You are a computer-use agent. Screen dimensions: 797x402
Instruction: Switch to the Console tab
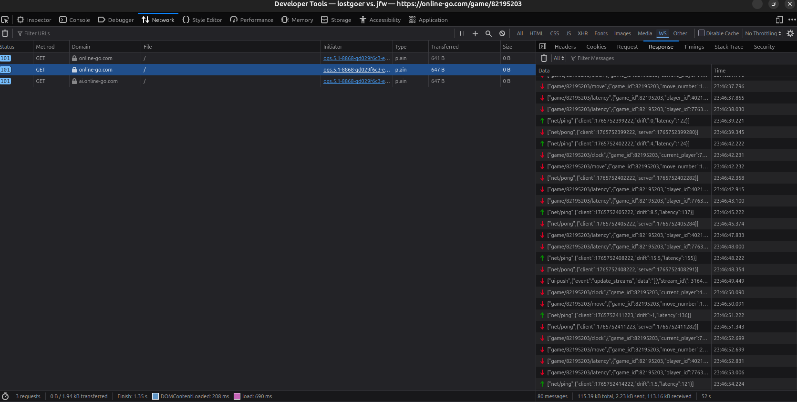(74, 20)
